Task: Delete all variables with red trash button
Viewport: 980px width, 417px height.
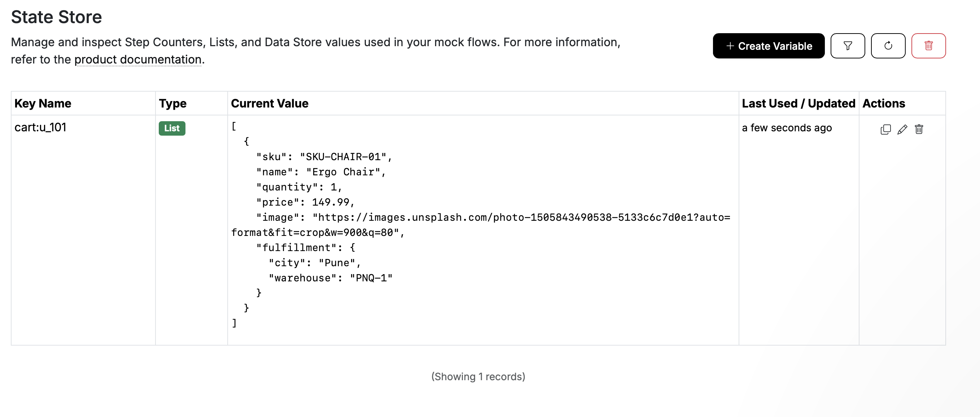Action: tap(928, 46)
